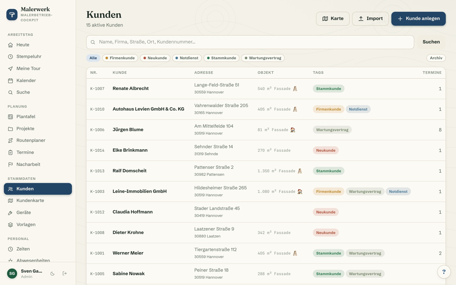Click the Kundenkarte map icon
This screenshot has height=285, width=456.
(11, 201)
